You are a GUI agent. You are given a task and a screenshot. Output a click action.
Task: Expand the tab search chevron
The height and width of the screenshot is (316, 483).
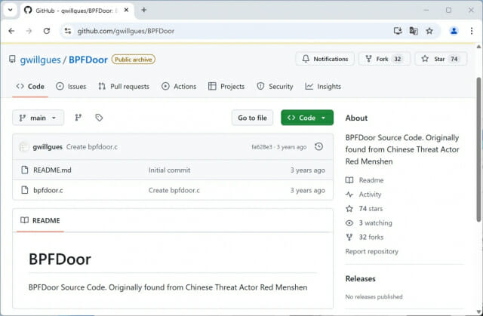coord(12,11)
